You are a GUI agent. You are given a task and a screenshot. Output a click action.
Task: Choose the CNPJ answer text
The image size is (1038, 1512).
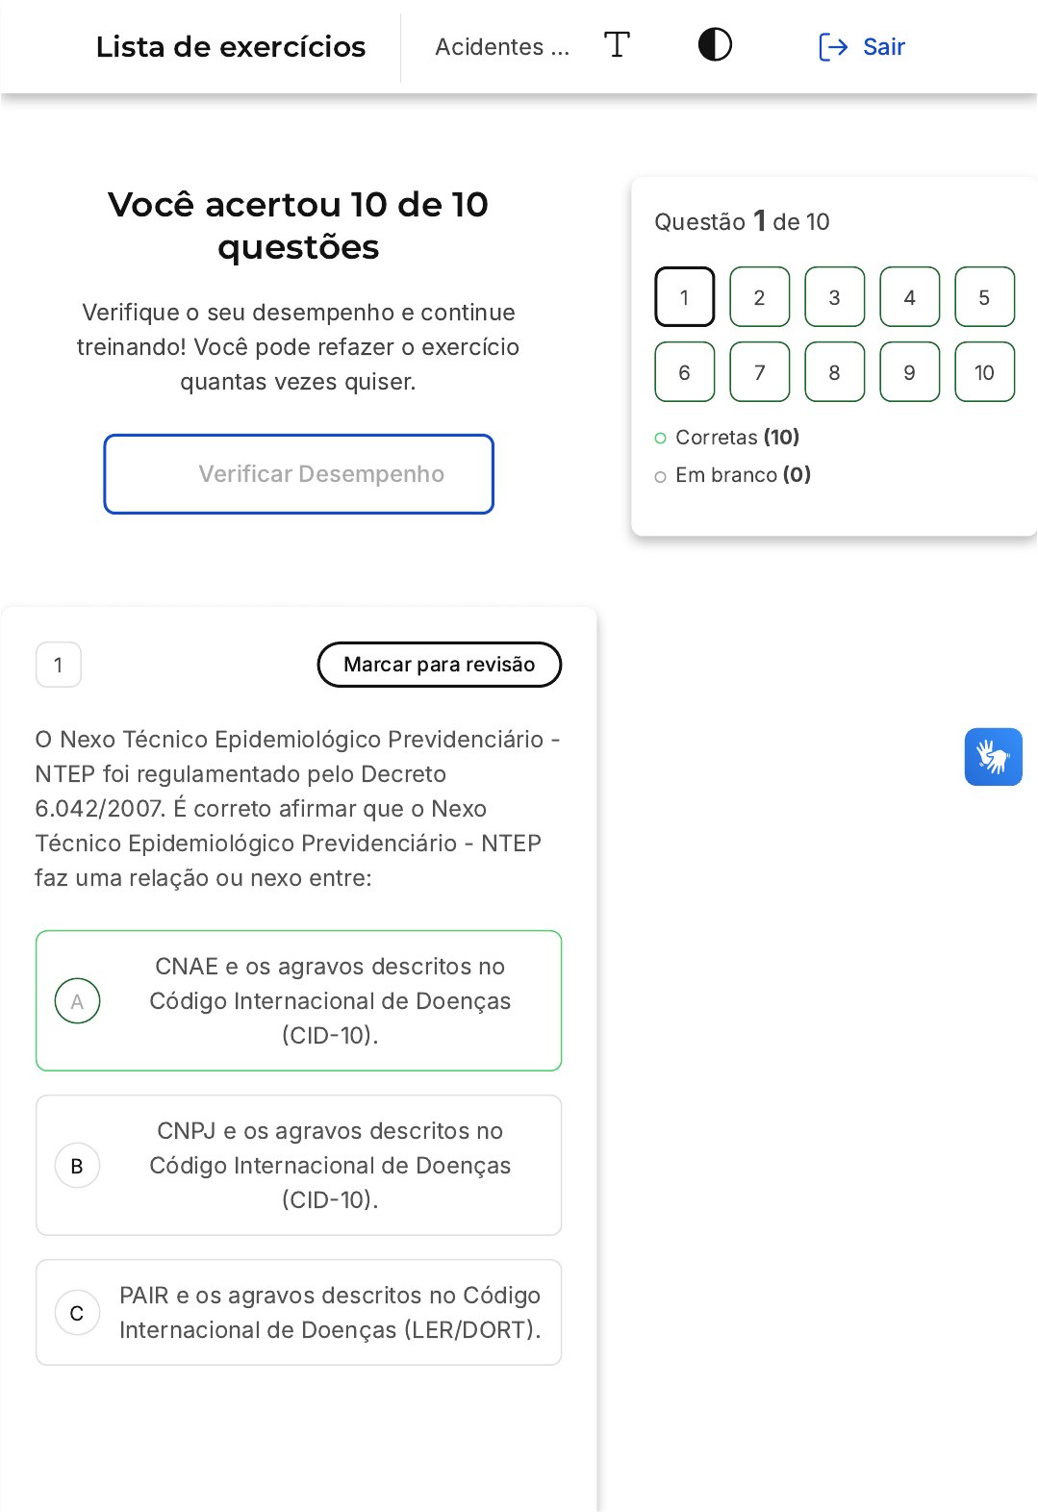pyautogui.click(x=330, y=1165)
